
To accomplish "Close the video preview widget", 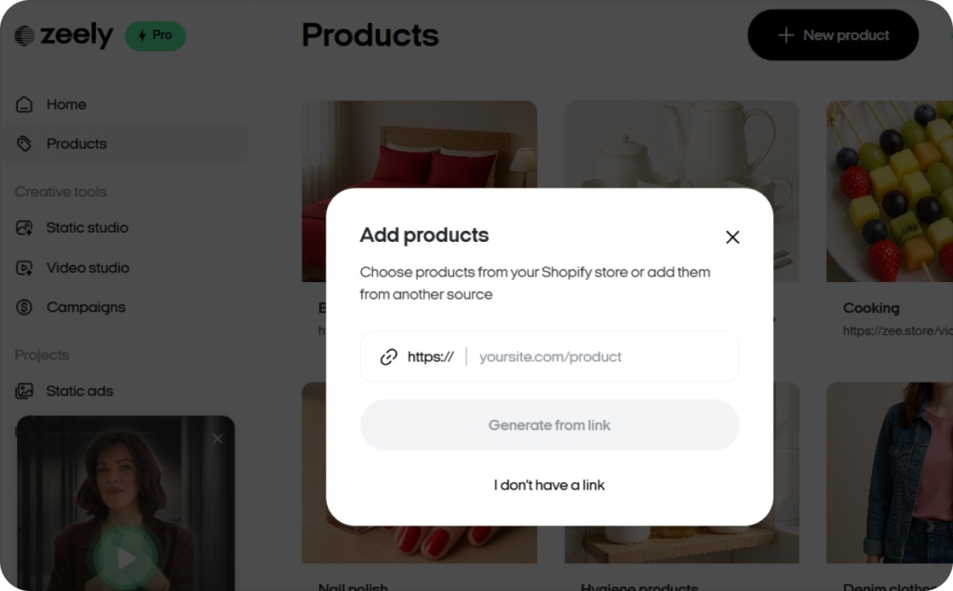I will [x=218, y=438].
